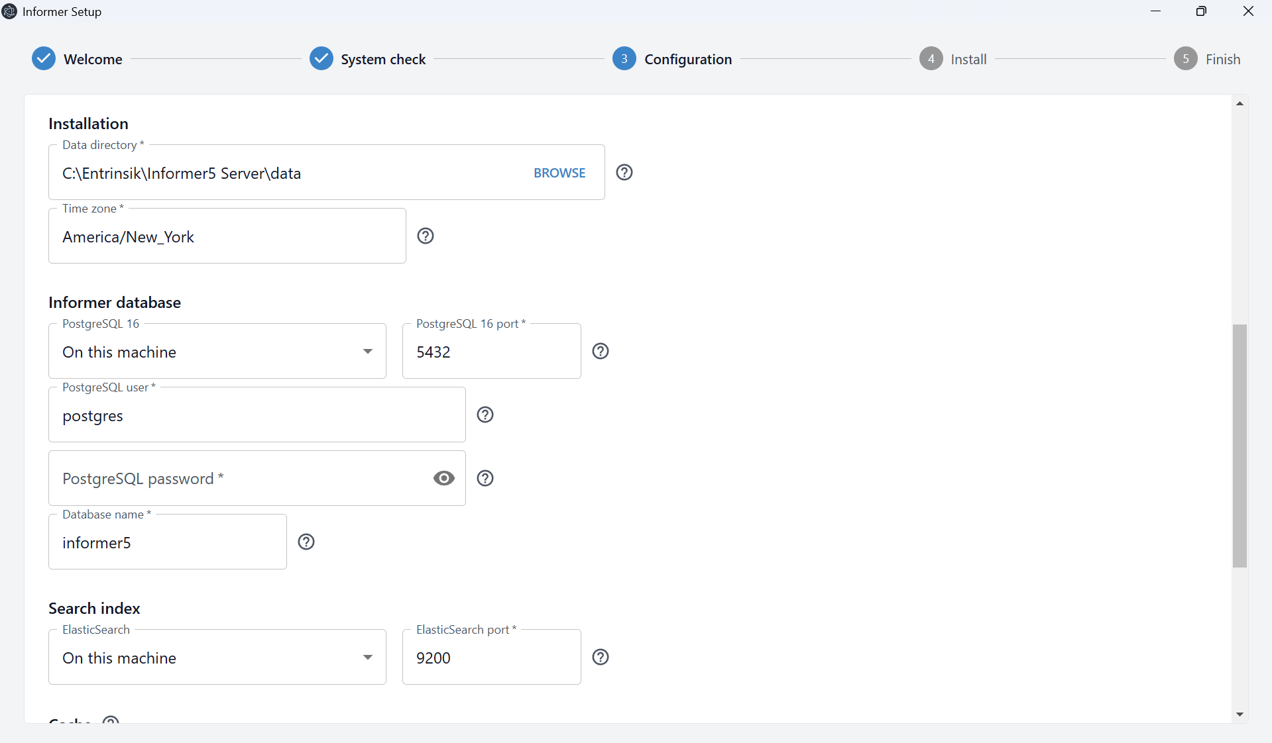The height and width of the screenshot is (743, 1272).
Task: Click the scrollbar up arrow
Action: click(1240, 104)
